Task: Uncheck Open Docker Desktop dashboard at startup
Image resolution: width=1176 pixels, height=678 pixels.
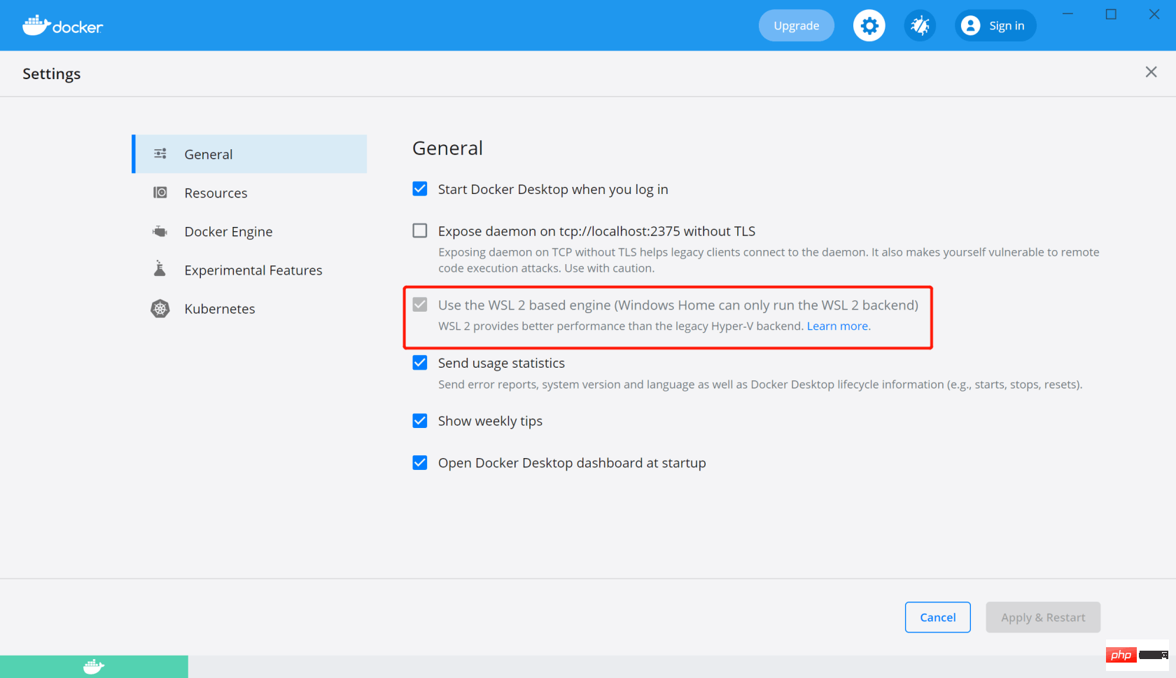Action: click(420, 463)
